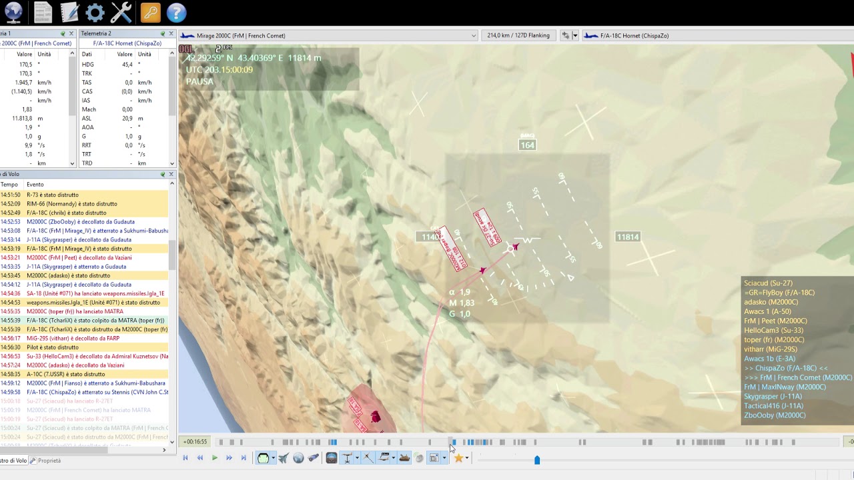Select event row 'Pilot è stato distrutto'
854x480 pixels.
click(x=84, y=347)
